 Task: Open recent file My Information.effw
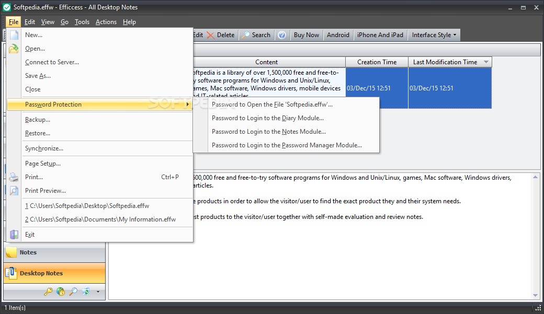click(100, 219)
